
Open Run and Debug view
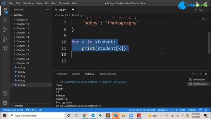(x=5, y=39)
